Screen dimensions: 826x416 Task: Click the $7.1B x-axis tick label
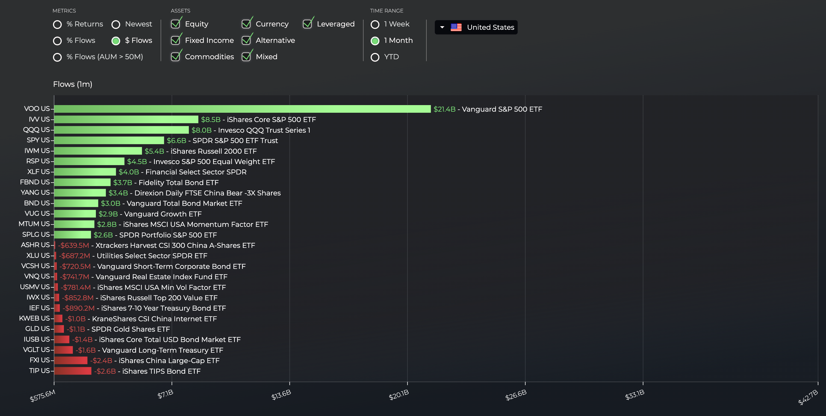(x=166, y=394)
